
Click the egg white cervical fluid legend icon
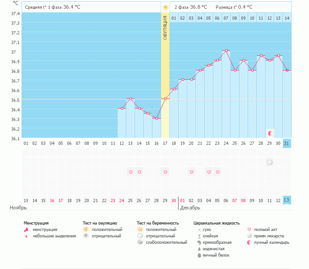click(199, 255)
